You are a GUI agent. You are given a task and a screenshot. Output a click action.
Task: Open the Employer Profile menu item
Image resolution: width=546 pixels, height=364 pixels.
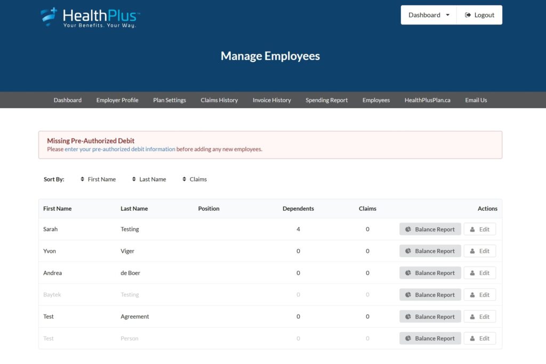(x=117, y=100)
